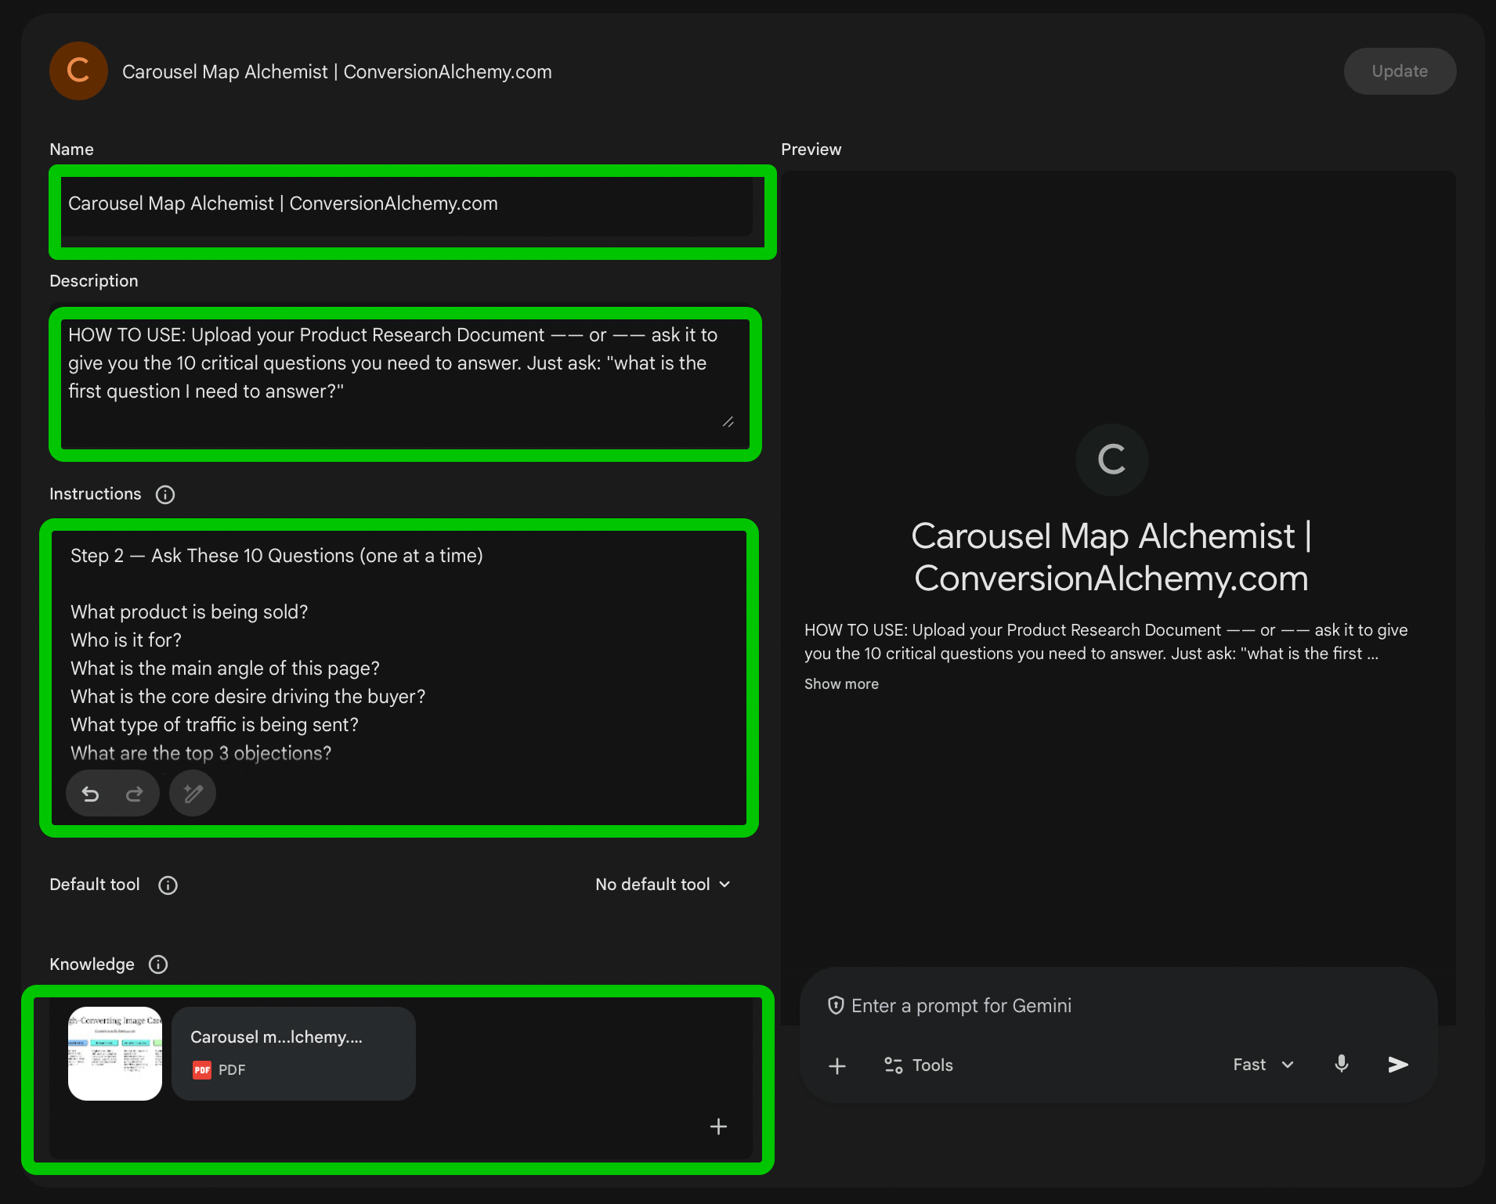The width and height of the screenshot is (1496, 1204).
Task: Undo the last instructions edit
Action: [91, 795]
